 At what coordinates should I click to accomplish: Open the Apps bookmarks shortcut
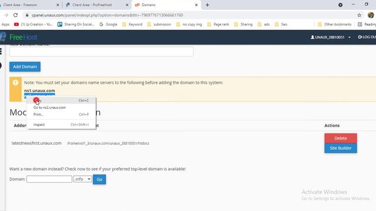(x=5, y=25)
